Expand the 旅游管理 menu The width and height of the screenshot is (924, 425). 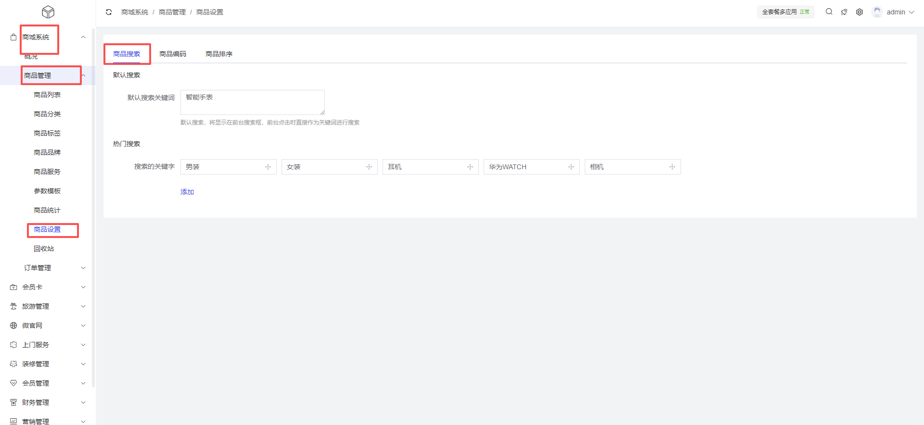[x=83, y=306]
